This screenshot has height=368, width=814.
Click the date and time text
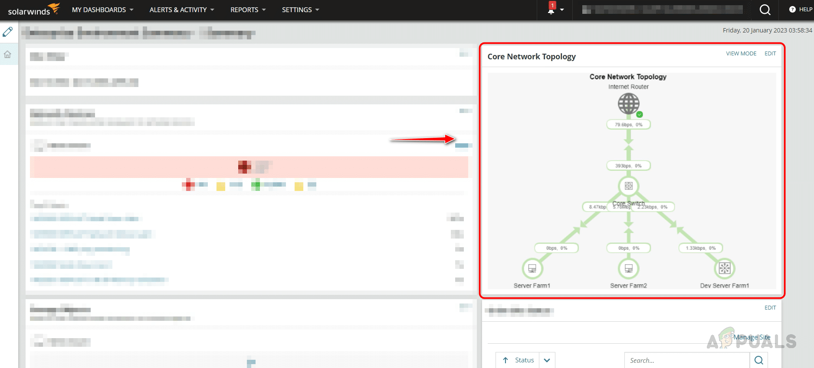(x=767, y=30)
